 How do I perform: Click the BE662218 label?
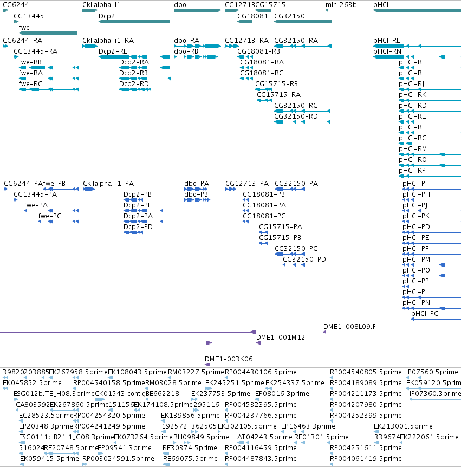point(163,394)
